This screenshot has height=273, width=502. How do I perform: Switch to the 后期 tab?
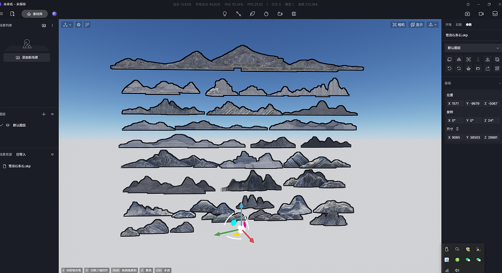coord(458,24)
